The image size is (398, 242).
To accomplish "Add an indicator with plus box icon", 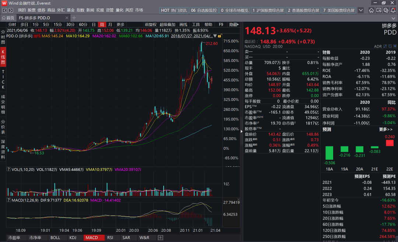I will point(160,238).
